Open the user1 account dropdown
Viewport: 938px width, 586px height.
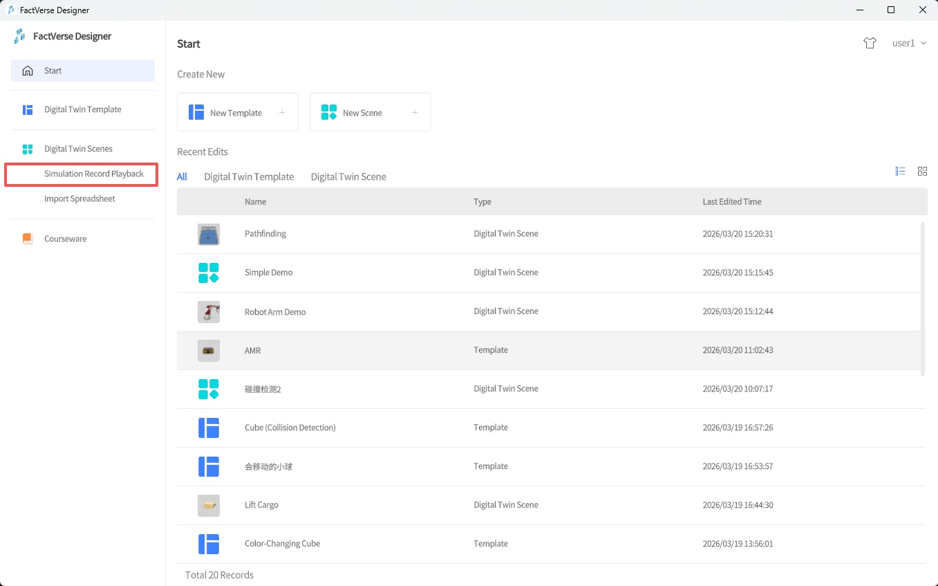908,43
